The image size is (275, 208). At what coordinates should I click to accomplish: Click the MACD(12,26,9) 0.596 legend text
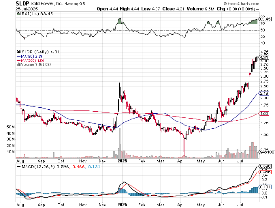(x=45, y=167)
